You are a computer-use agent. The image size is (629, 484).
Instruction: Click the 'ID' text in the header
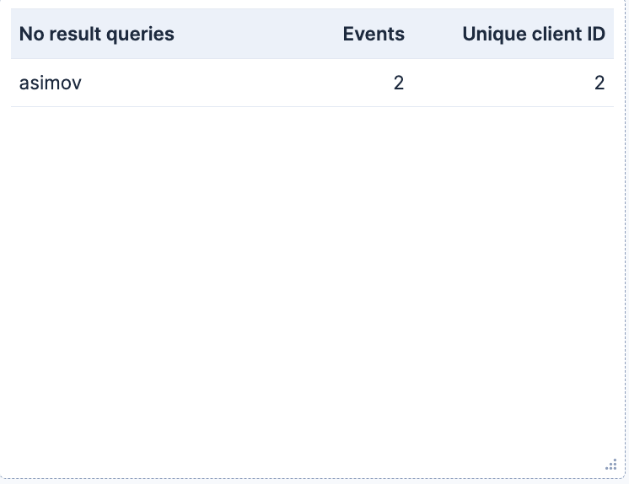pyautogui.click(x=596, y=34)
